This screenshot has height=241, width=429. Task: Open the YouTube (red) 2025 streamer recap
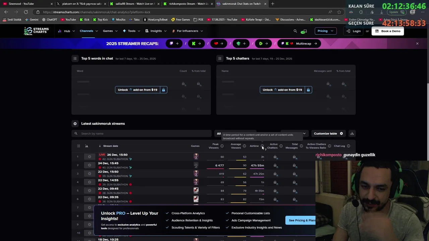point(219,44)
